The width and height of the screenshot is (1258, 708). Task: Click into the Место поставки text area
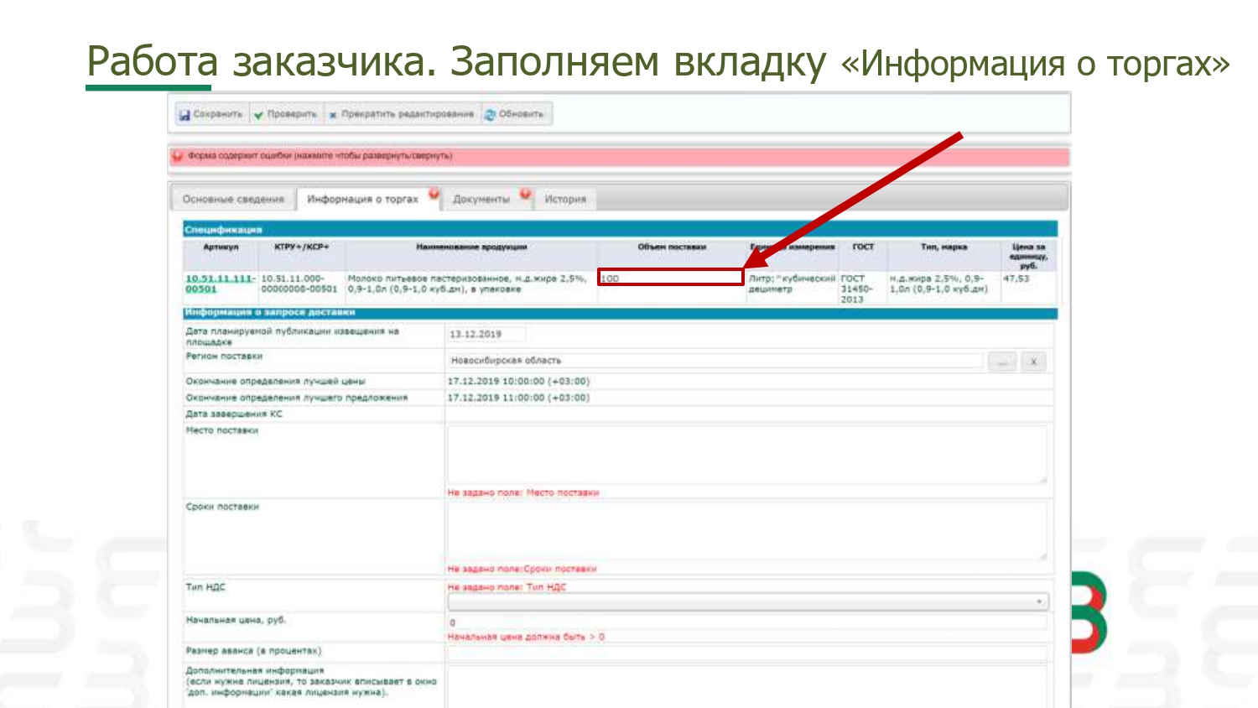tap(746, 455)
